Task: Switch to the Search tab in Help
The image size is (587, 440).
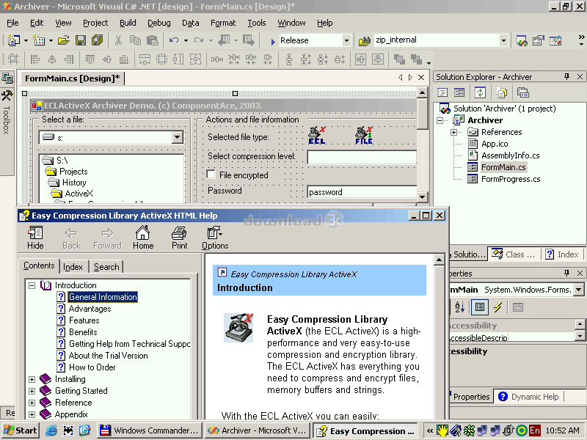Action: click(x=106, y=267)
